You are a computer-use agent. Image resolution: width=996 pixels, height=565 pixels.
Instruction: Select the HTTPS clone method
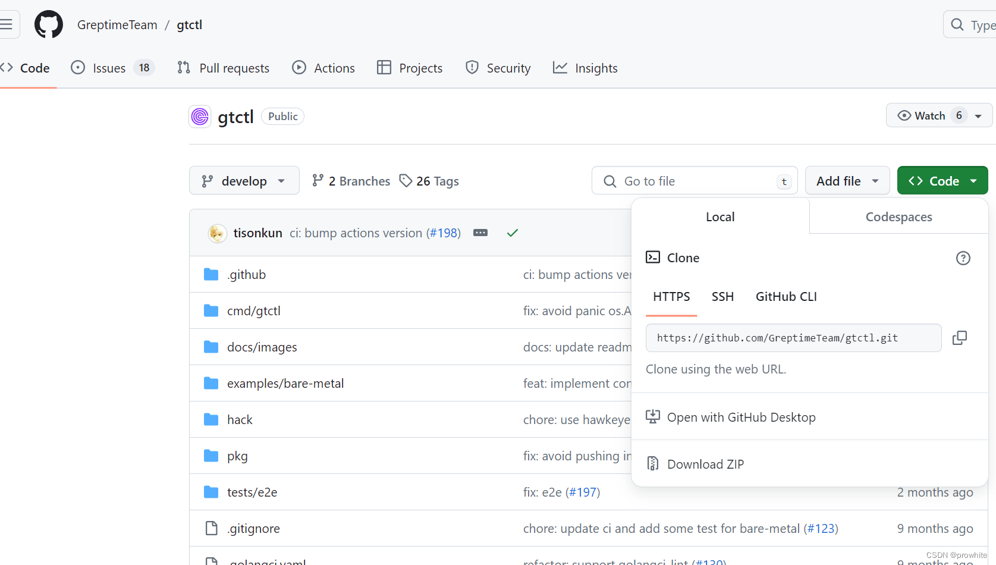point(671,297)
